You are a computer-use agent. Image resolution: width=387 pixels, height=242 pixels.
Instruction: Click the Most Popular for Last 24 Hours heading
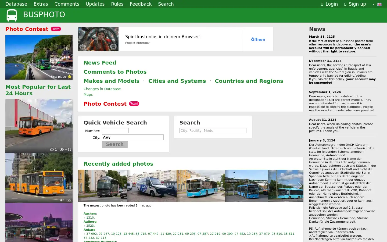tap(38, 90)
